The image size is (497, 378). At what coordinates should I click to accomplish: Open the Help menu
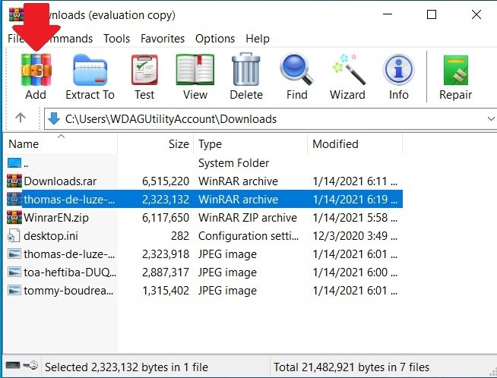258,39
